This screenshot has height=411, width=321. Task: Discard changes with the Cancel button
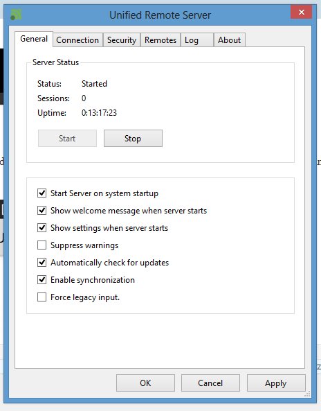[x=210, y=383]
